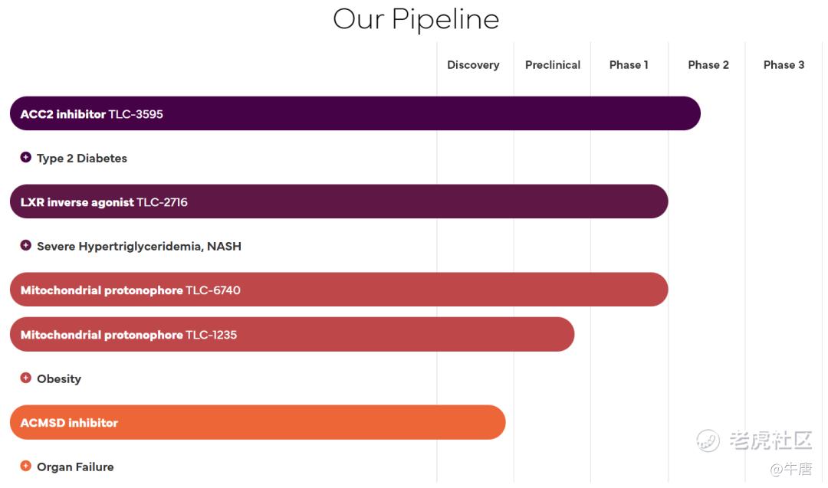Click the plus icon beside Severe Hypertriglyceridemia, NASH

(x=26, y=246)
